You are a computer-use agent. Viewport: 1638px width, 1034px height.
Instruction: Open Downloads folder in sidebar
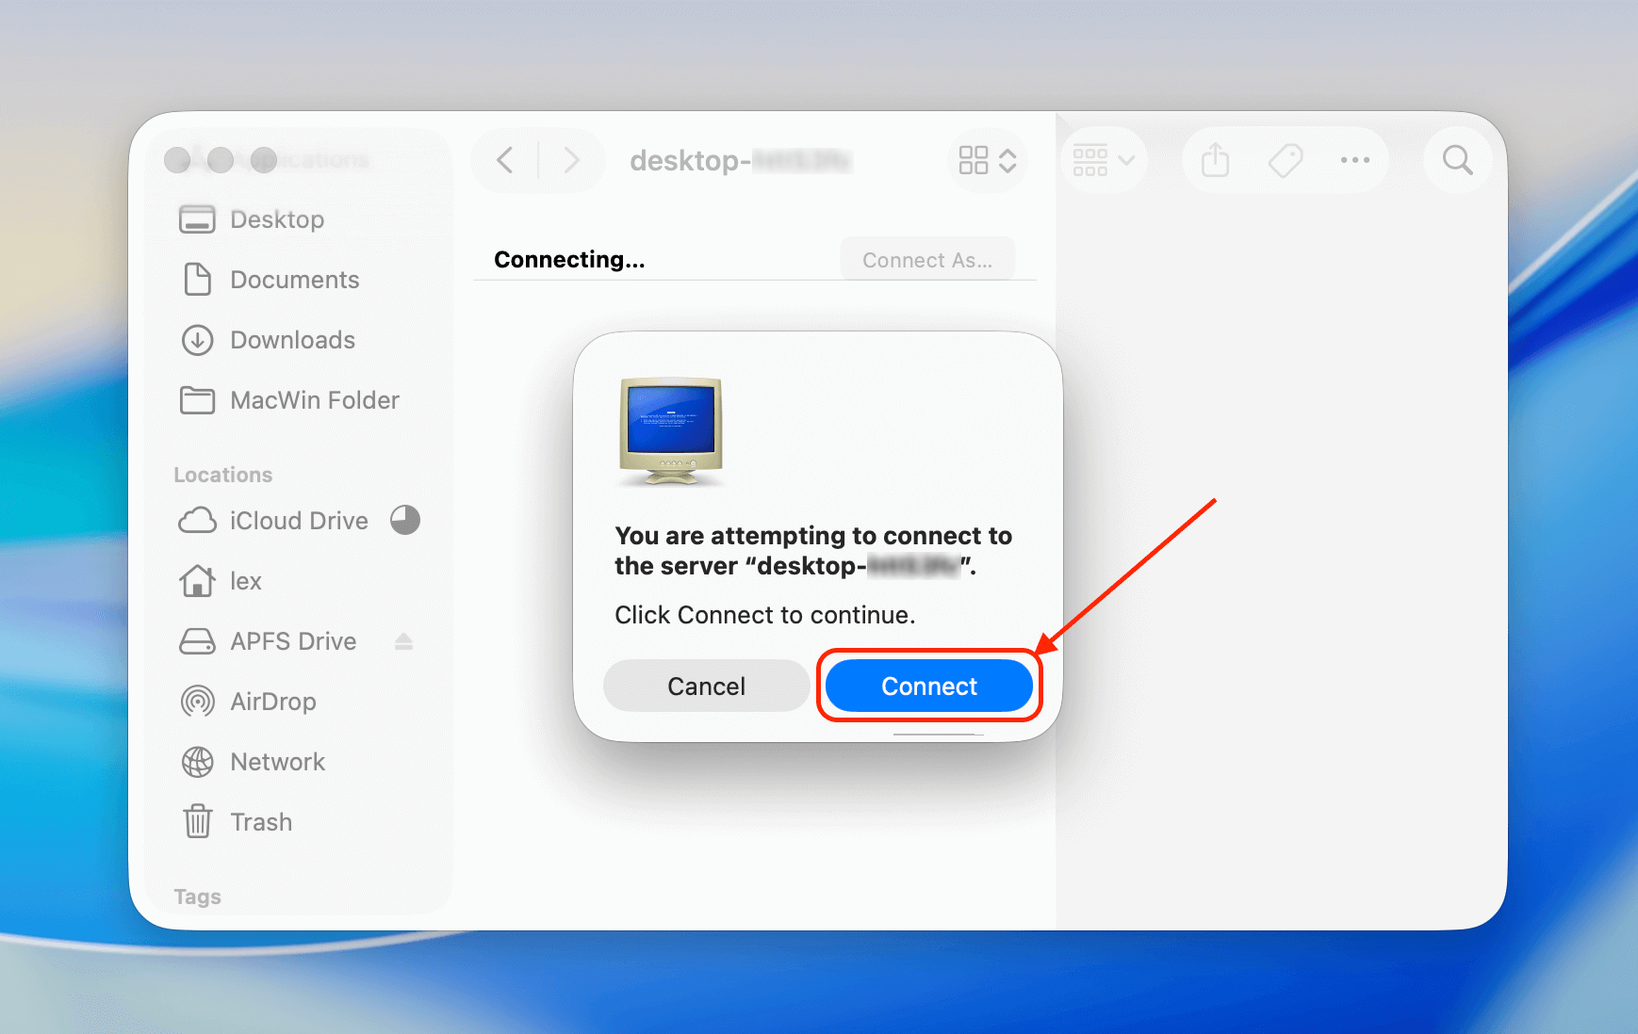292,340
